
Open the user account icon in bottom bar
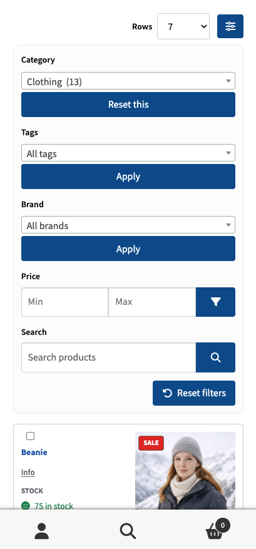coord(42,531)
